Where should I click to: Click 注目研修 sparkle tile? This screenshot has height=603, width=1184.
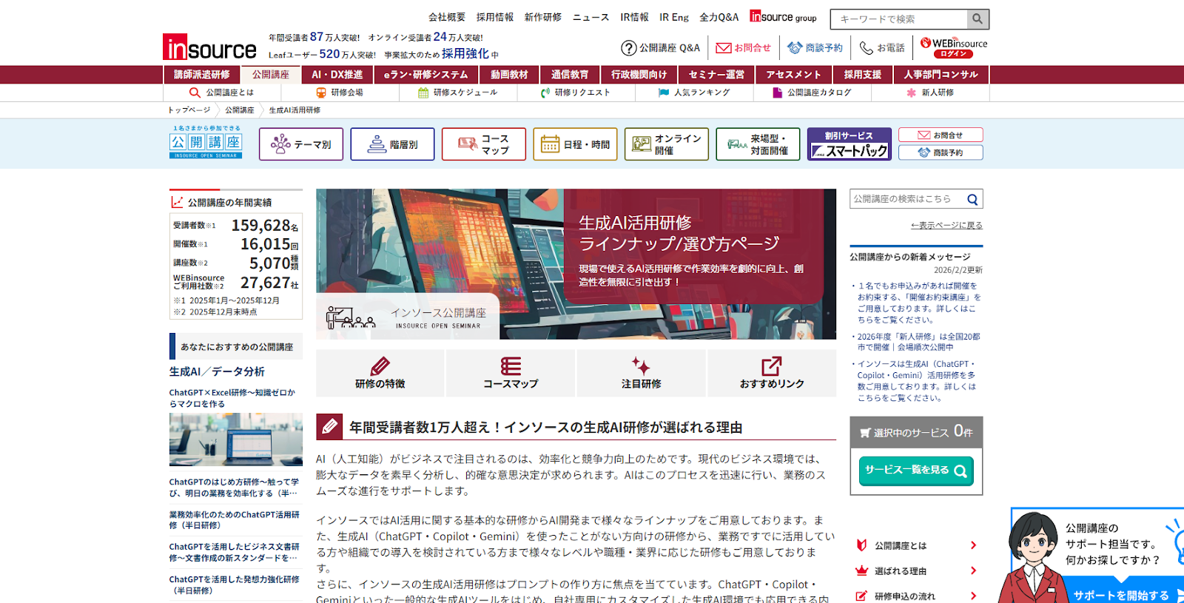(642, 374)
